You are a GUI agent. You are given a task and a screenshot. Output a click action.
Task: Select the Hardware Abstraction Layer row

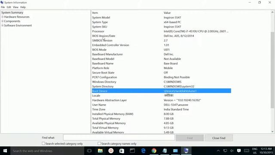162,100
